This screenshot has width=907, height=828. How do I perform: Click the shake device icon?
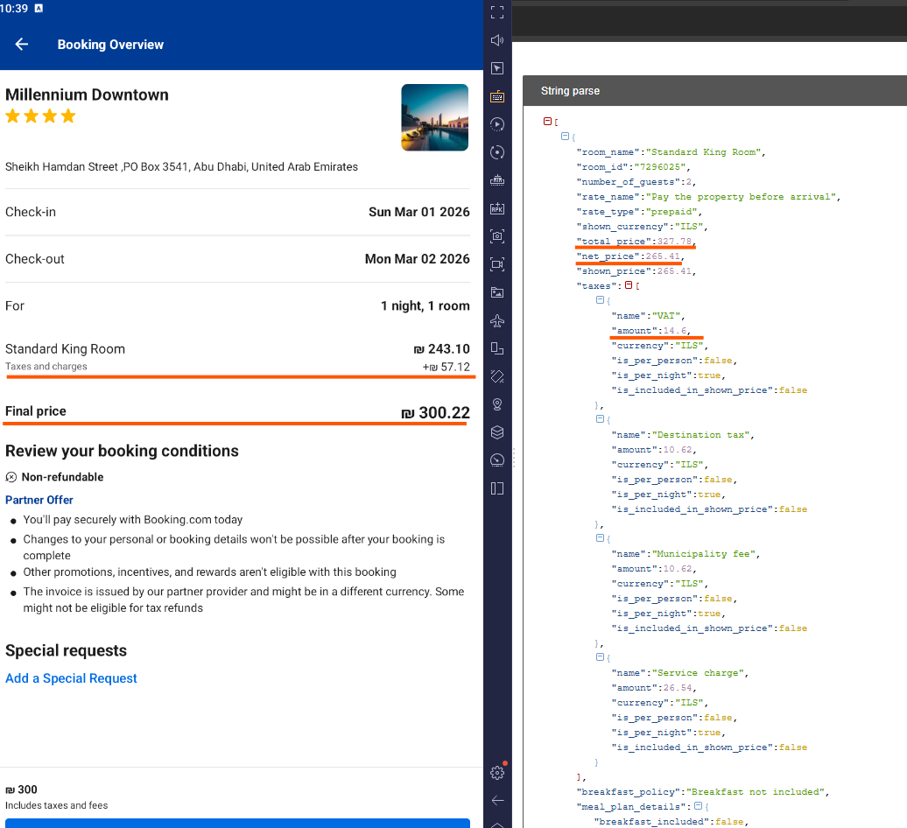[x=497, y=376]
